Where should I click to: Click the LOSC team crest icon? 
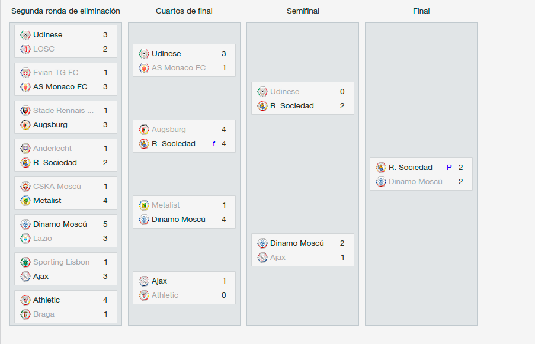point(25,49)
